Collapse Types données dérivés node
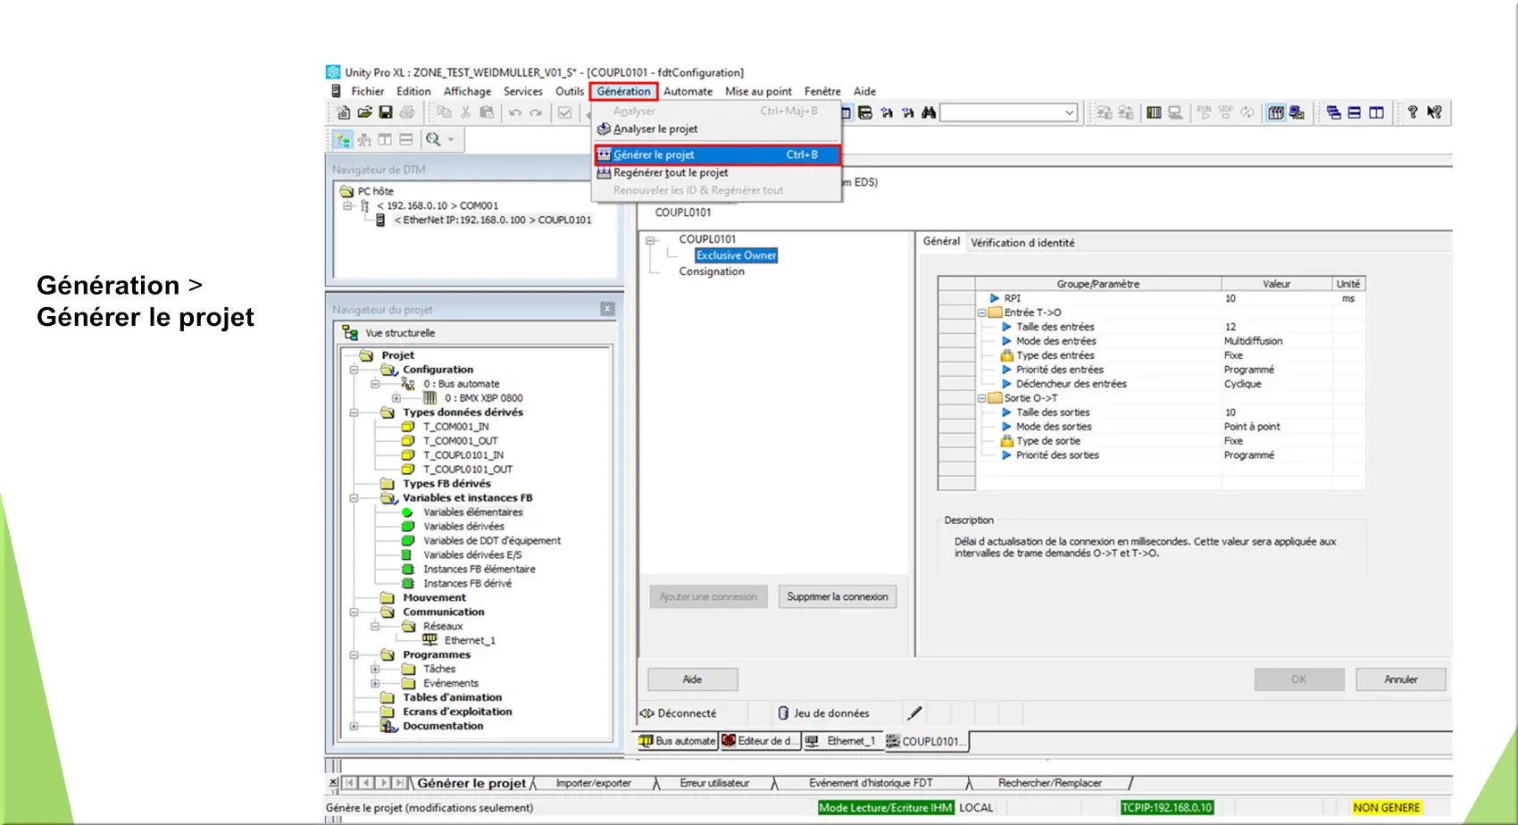 [354, 412]
